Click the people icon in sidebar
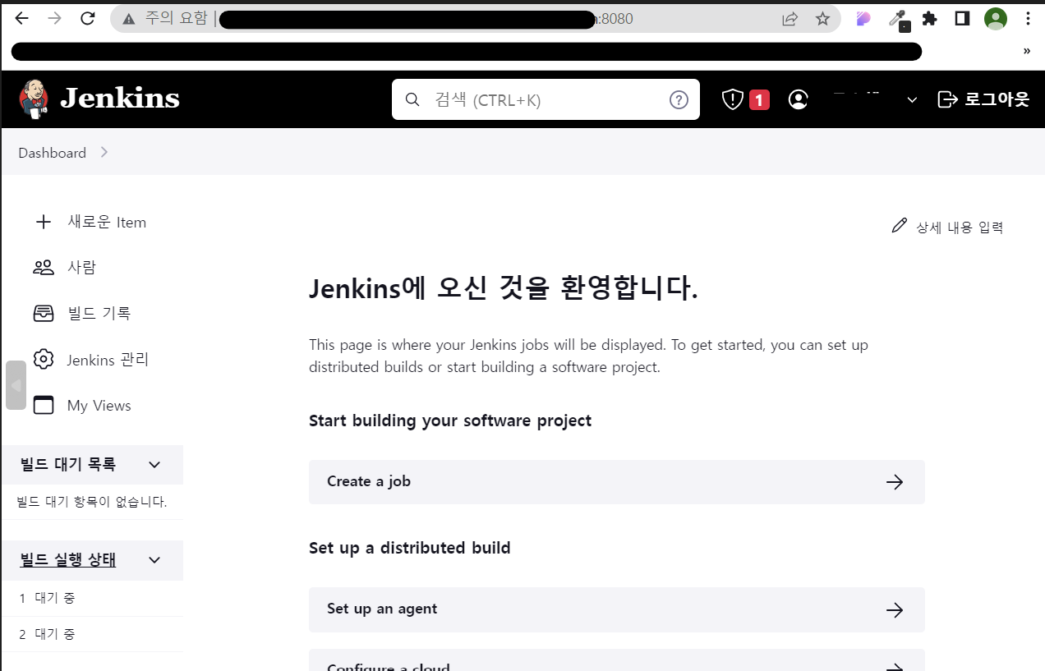1045x671 pixels. tap(43, 267)
